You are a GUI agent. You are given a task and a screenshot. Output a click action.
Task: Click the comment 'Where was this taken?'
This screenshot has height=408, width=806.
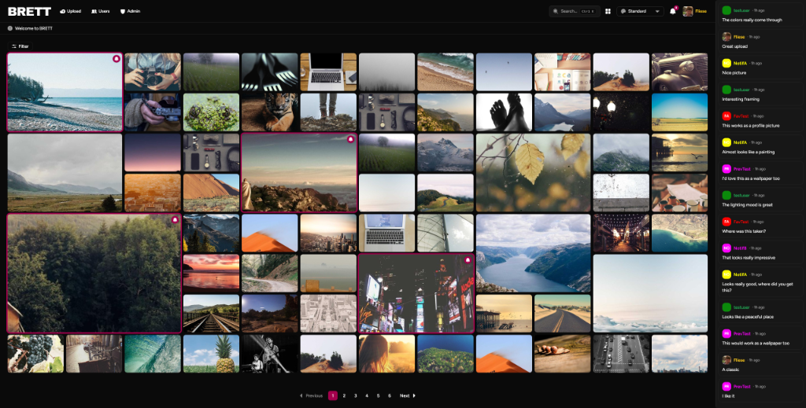pos(744,231)
